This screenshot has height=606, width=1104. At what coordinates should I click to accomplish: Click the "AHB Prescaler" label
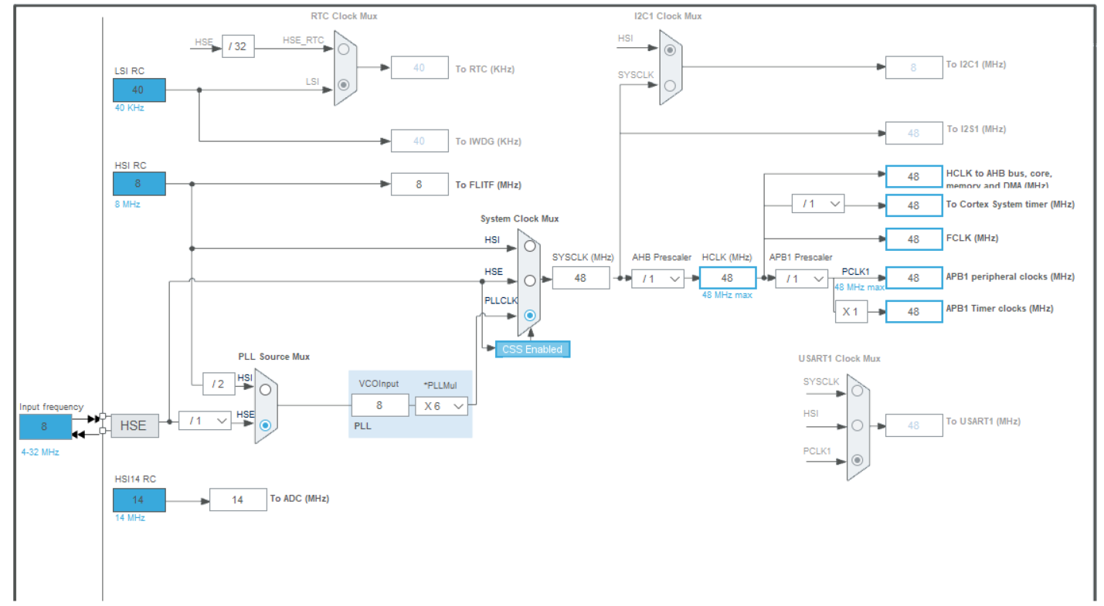coord(661,257)
